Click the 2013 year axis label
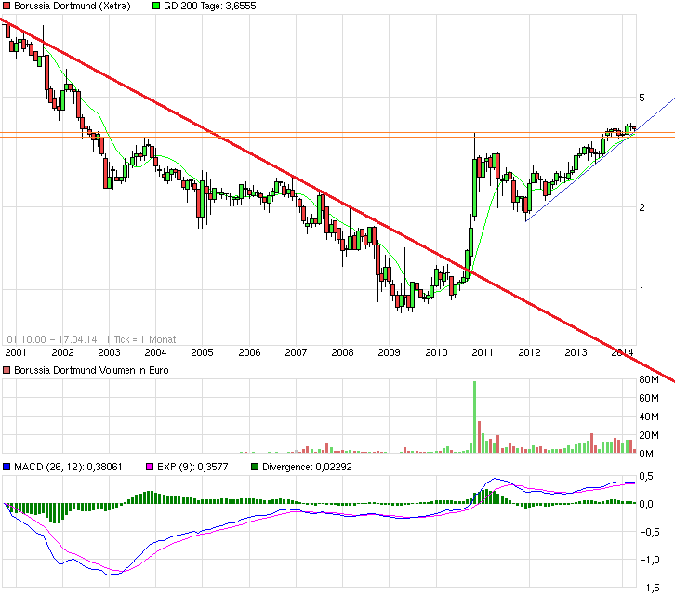The image size is (675, 595). (576, 352)
